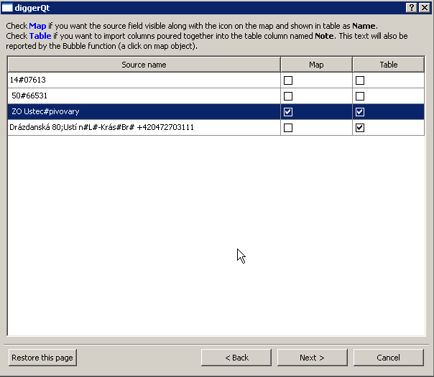Click the Source name column header
434x377 pixels.
[x=144, y=65]
